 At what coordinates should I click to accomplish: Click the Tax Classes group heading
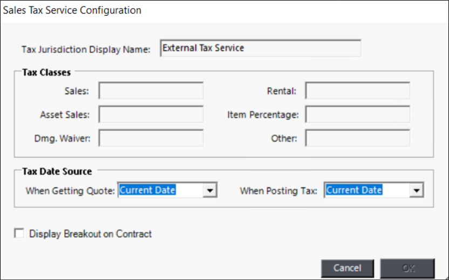(46, 71)
